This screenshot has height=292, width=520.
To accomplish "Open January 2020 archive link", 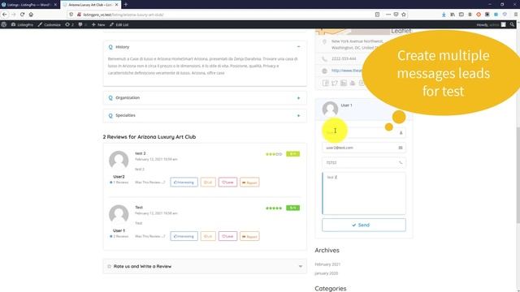I will point(327,273).
